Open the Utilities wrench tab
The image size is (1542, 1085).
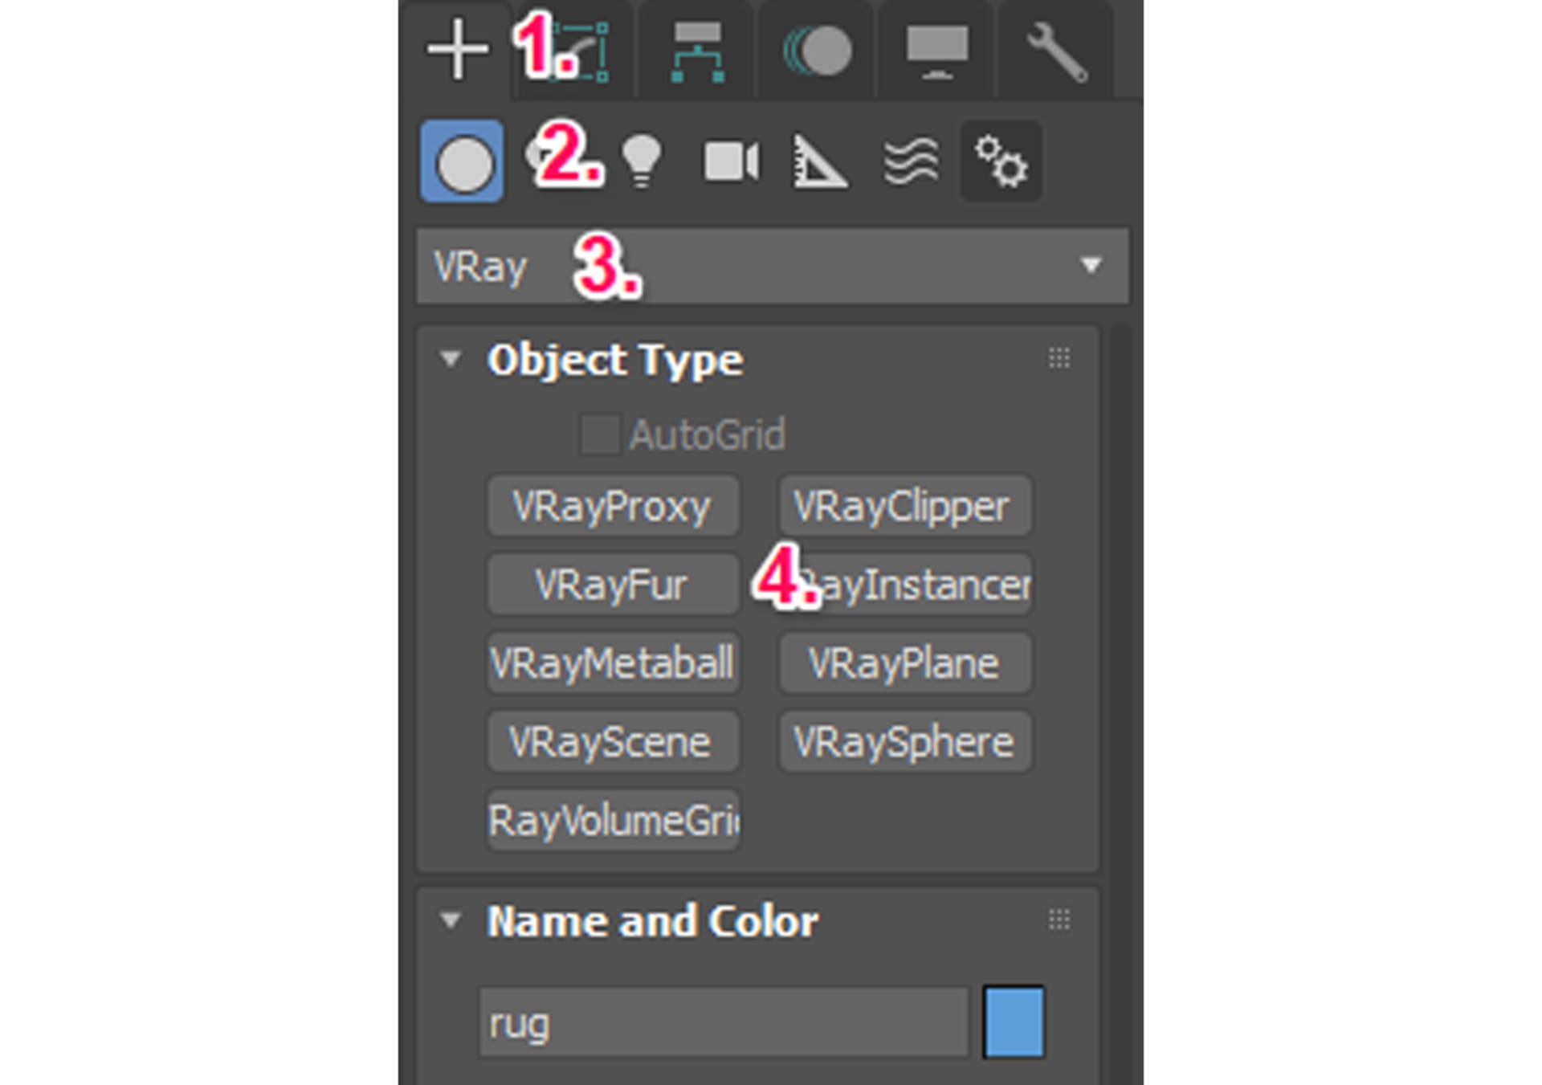[x=1057, y=52]
